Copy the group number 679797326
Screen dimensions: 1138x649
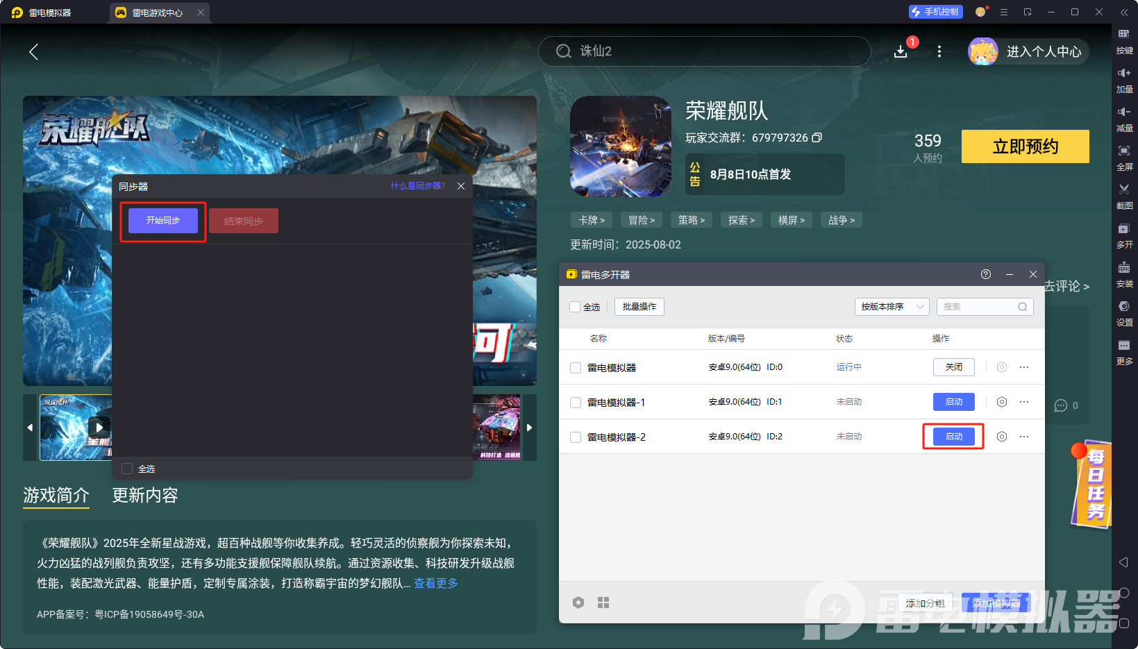click(x=818, y=137)
